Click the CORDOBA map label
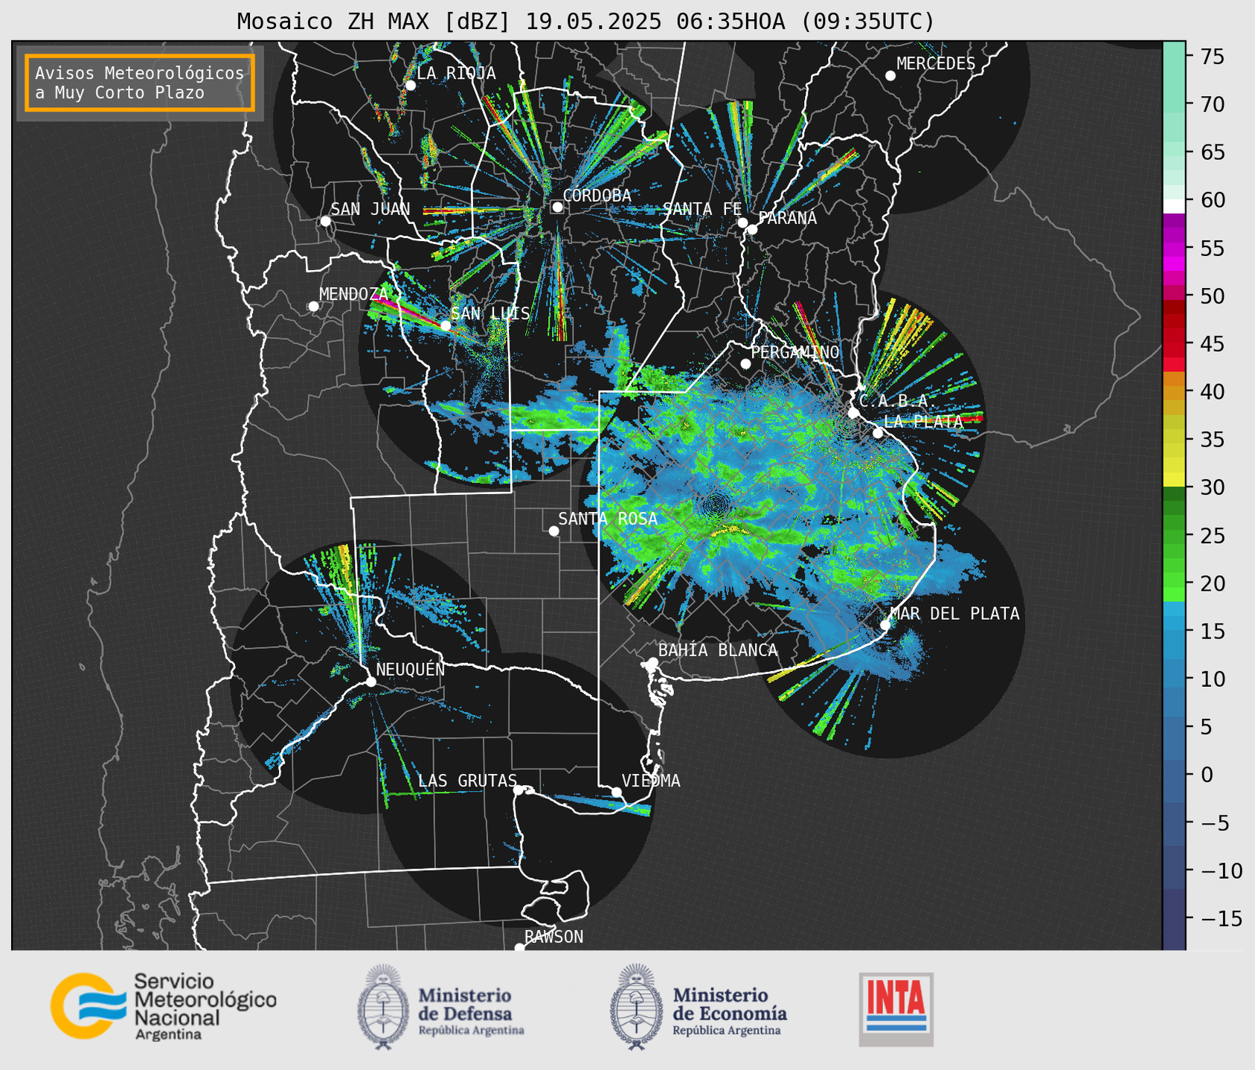 point(597,195)
